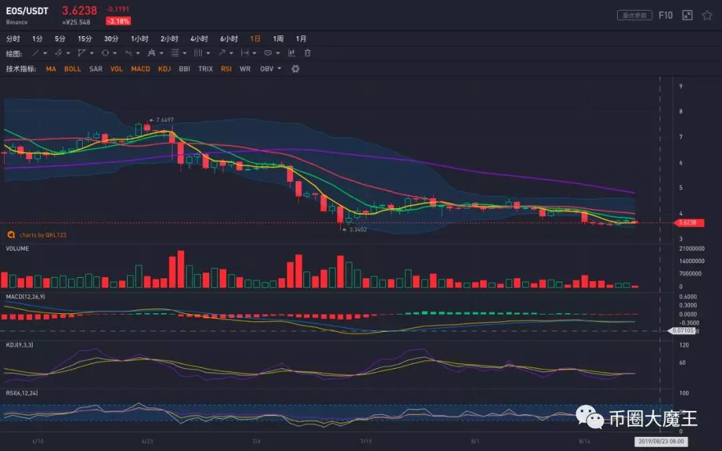Select the parallel channel drawing tool
The image size is (722, 451).
pos(58,54)
